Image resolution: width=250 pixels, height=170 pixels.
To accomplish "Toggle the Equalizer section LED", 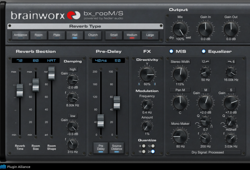I will (204, 51).
